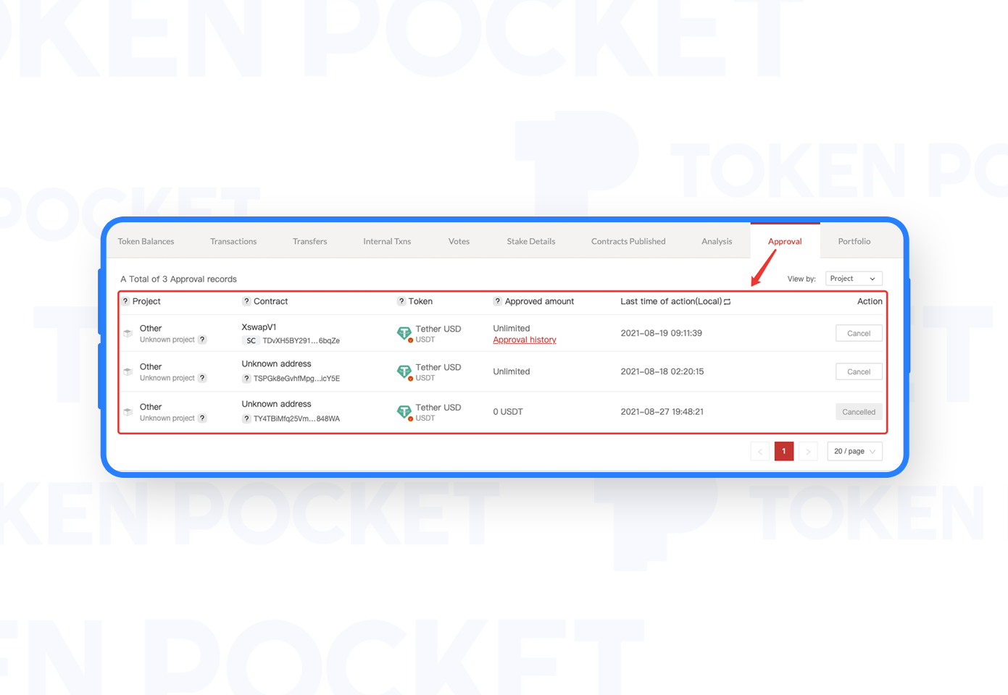The image size is (1008, 695).
Task: Click help icon beside Contract column header
Action: click(x=246, y=301)
